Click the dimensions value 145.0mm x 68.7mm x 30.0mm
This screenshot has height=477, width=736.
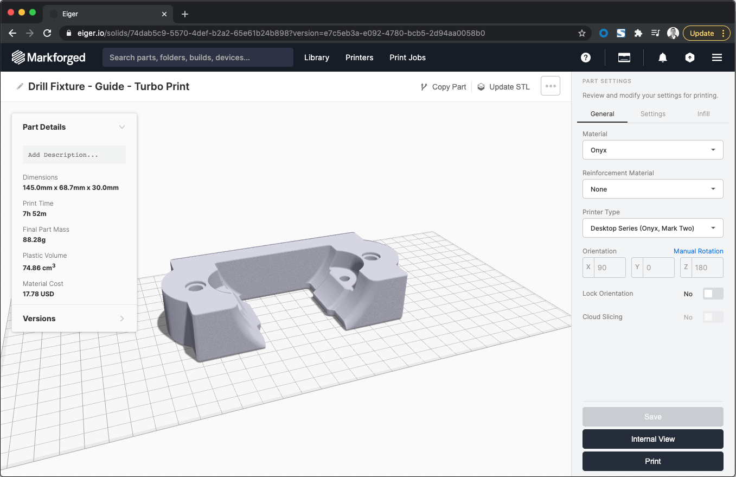[71, 188]
